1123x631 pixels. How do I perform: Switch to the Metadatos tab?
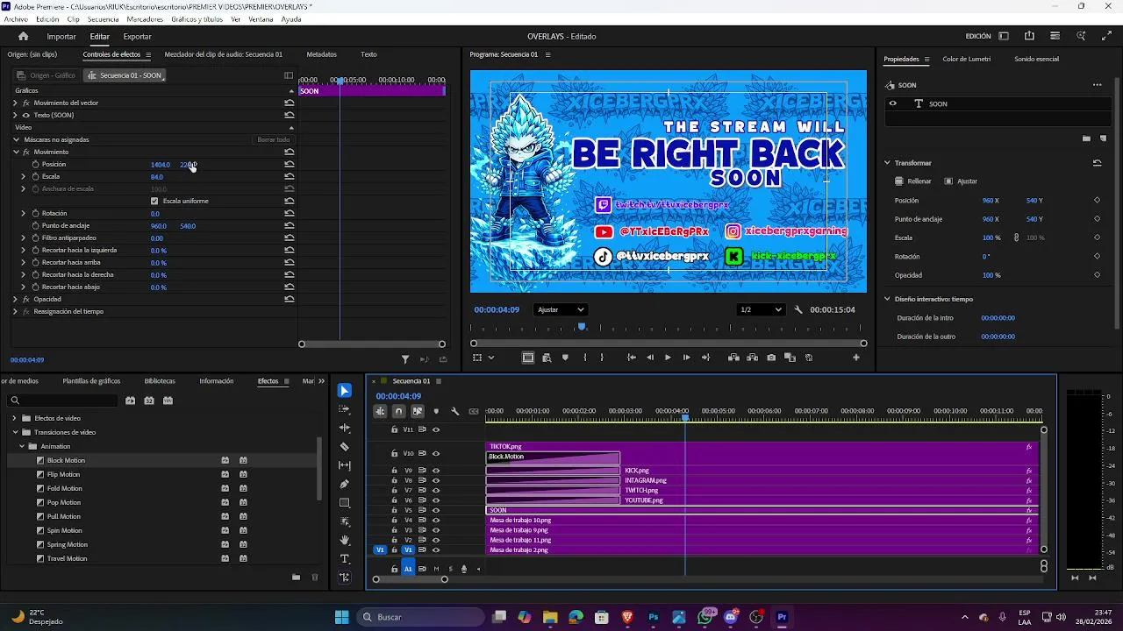(321, 54)
